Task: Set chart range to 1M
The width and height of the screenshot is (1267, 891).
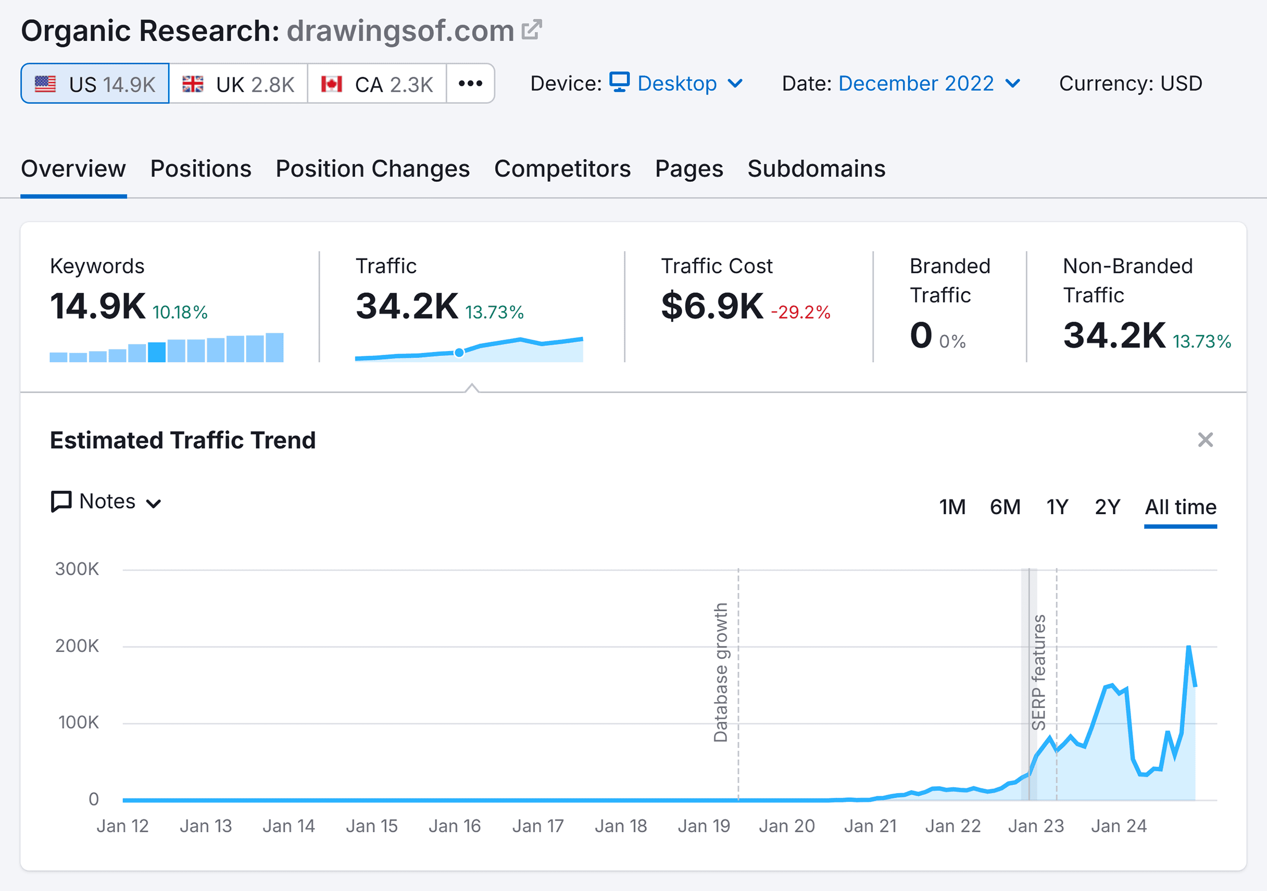Action: point(952,507)
